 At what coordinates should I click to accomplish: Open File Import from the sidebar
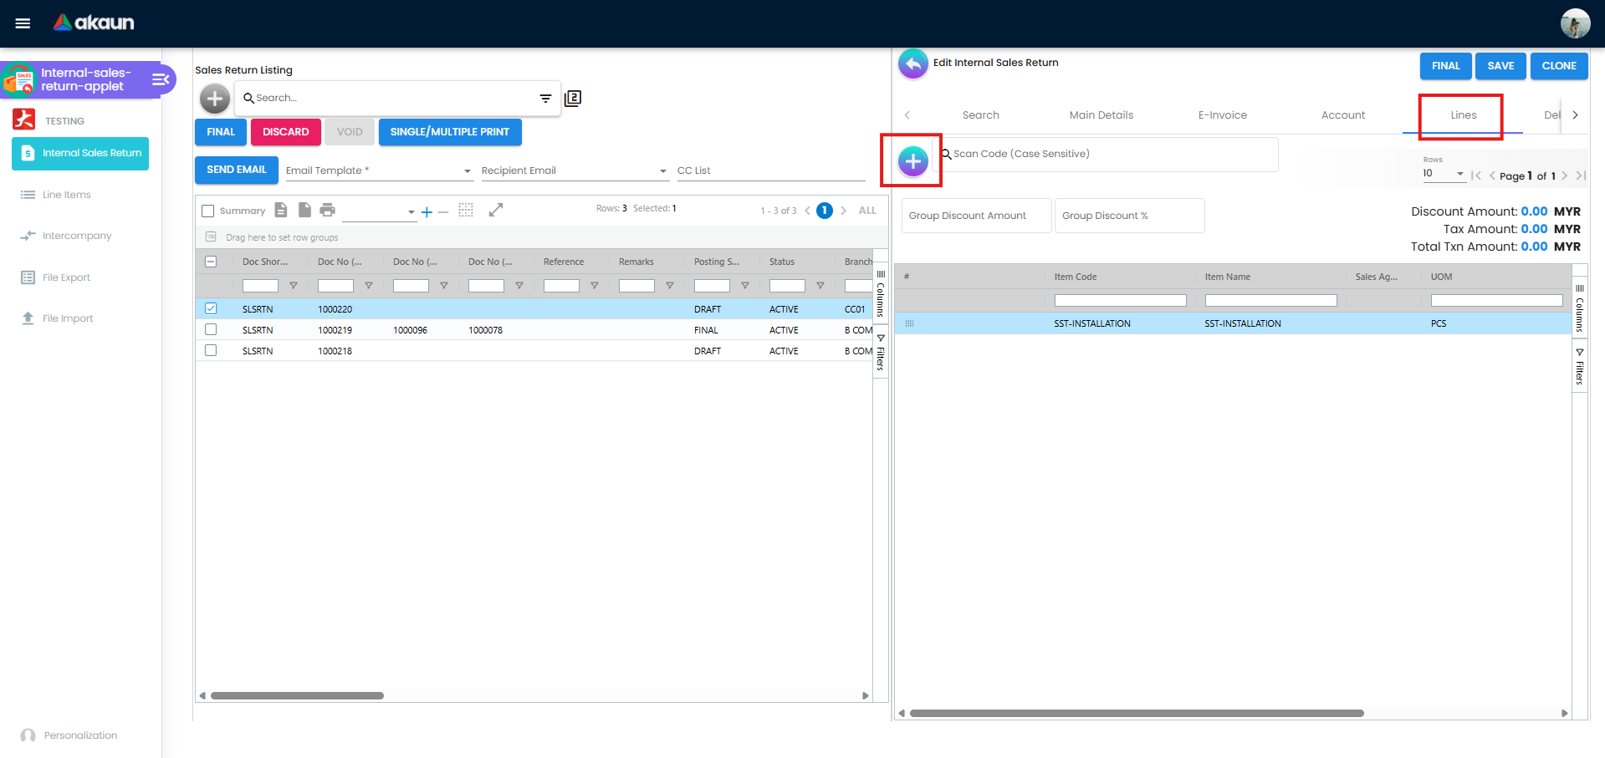coord(66,318)
